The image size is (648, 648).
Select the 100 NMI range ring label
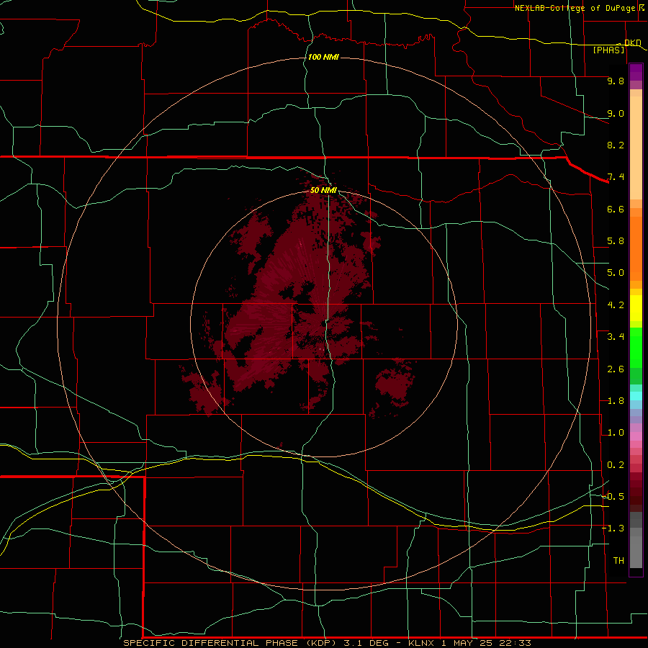coord(323,57)
